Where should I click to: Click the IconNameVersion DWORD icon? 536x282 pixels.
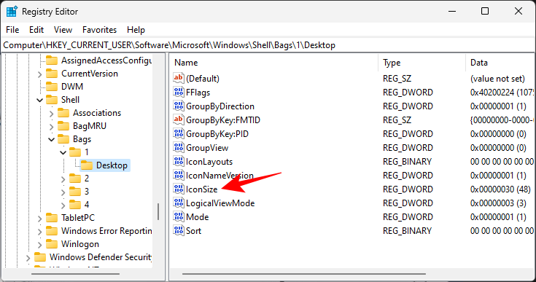(x=179, y=176)
